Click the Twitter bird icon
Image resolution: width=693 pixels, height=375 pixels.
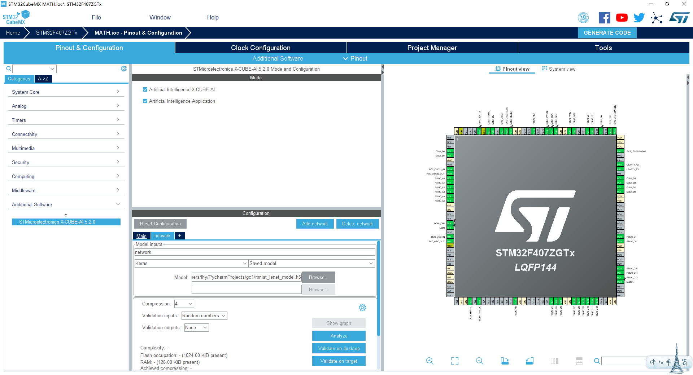pos(639,17)
